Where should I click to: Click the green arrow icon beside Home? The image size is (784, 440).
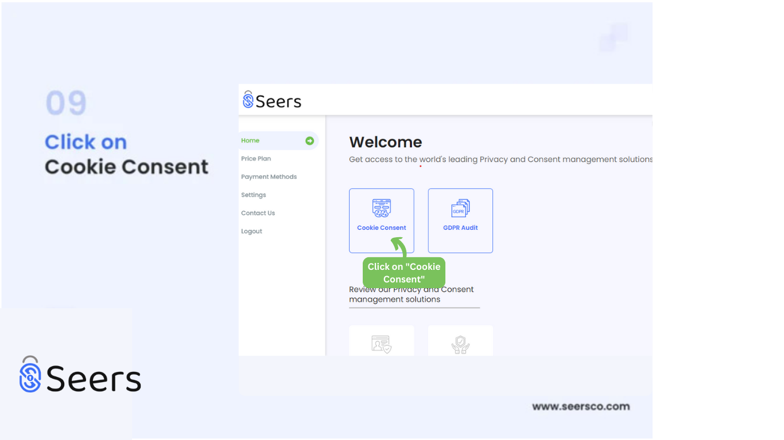(x=309, y=140)
